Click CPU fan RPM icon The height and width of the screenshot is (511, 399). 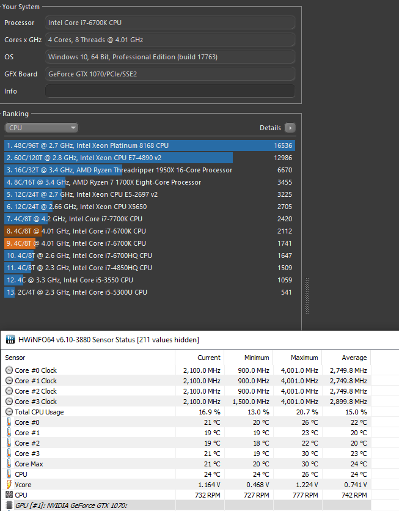click(9, 495)
